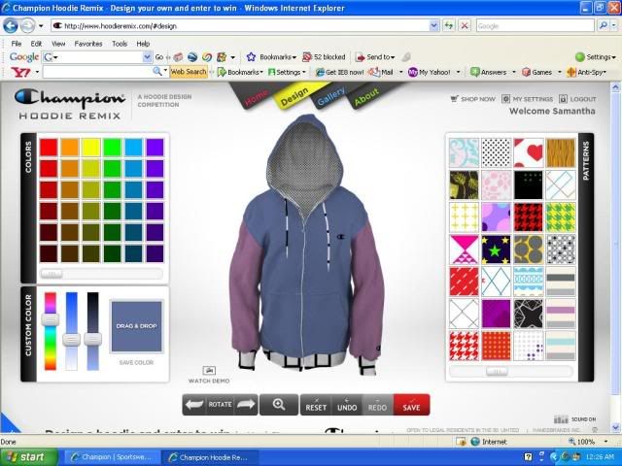This screenshot has width=622, height=466.
Task: Expand the Back button history dropdown
Action: coord(41,26)
